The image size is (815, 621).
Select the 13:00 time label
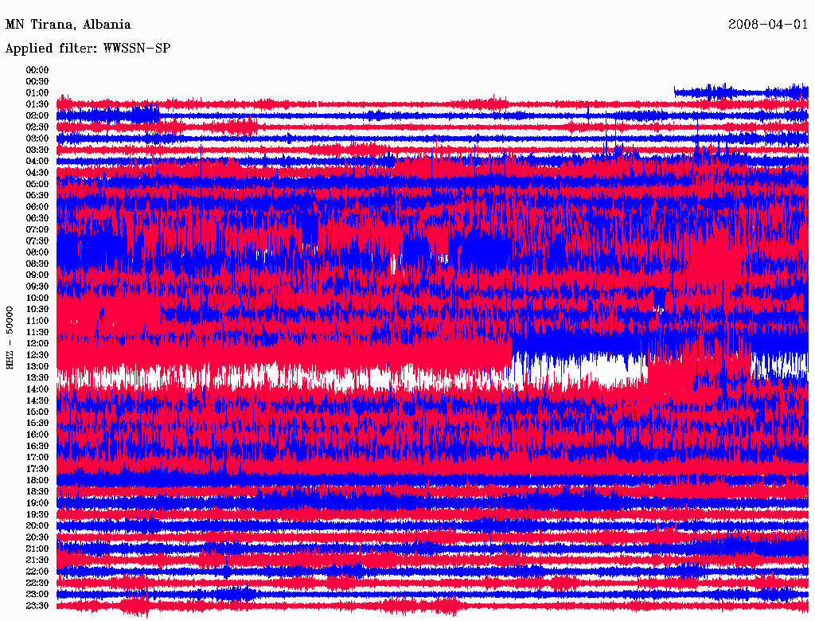pyautogui.click(x=37, y=366)
